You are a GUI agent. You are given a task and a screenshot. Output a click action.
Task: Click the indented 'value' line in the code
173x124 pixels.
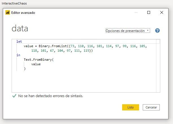(36, 64)
